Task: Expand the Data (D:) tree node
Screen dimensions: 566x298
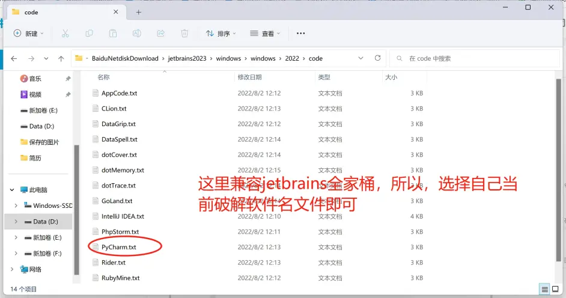Action: [x=16, y=222]
